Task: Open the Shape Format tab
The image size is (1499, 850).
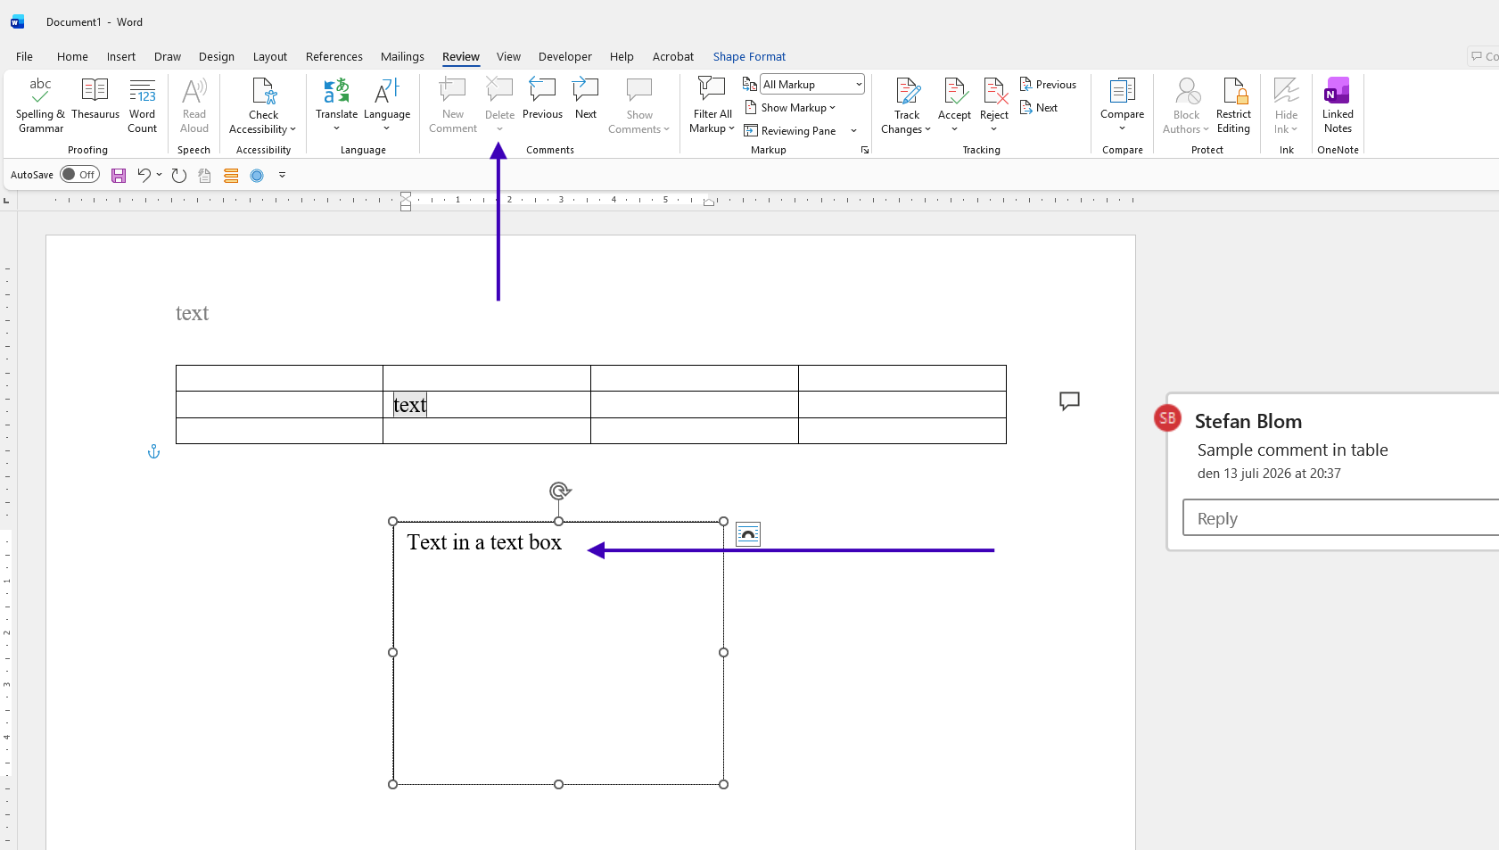Action: click(x=749, y=56)
